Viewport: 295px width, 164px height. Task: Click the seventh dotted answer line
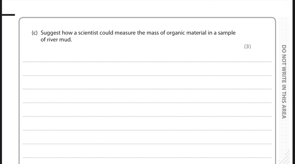(x=146, y=144)
